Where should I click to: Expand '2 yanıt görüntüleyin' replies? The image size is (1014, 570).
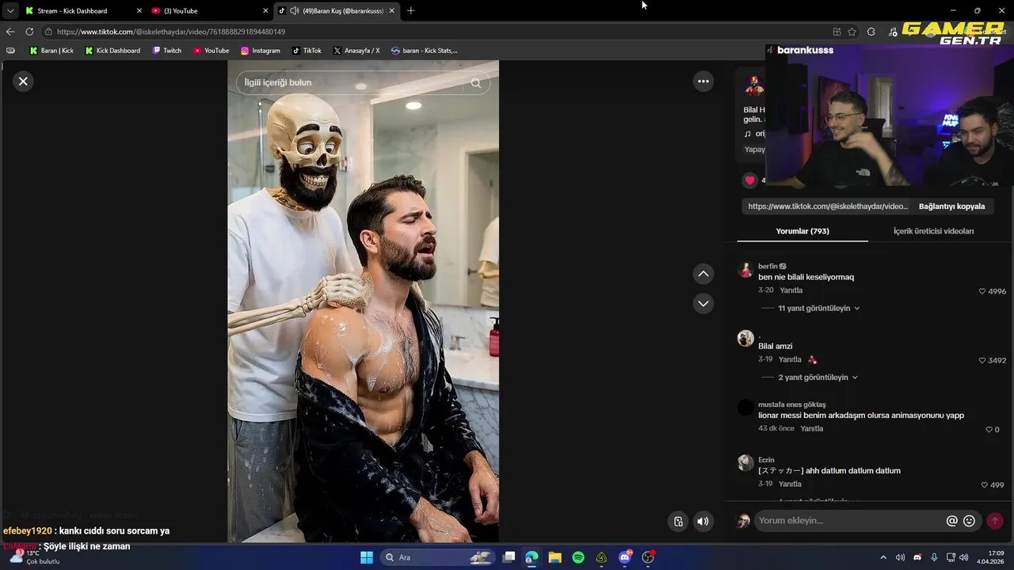(818, 378)
